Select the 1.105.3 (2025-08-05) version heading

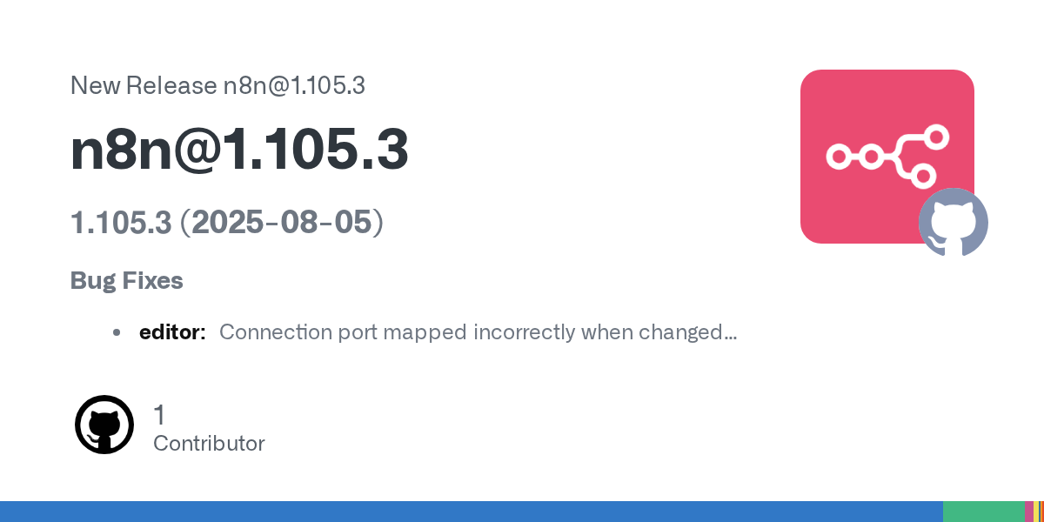pos(227,223)
